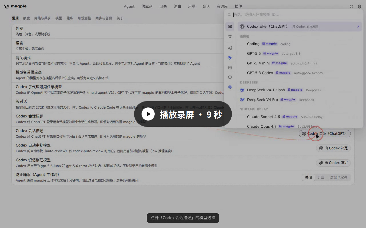Set 防止睡眠 to 关闭
Viewport: 366px width, 228px height.
pyautogui.click(x=309, y=177)
